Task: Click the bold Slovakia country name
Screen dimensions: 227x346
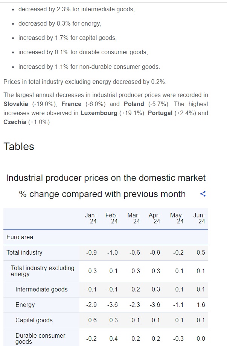Action: pos(16,104)
